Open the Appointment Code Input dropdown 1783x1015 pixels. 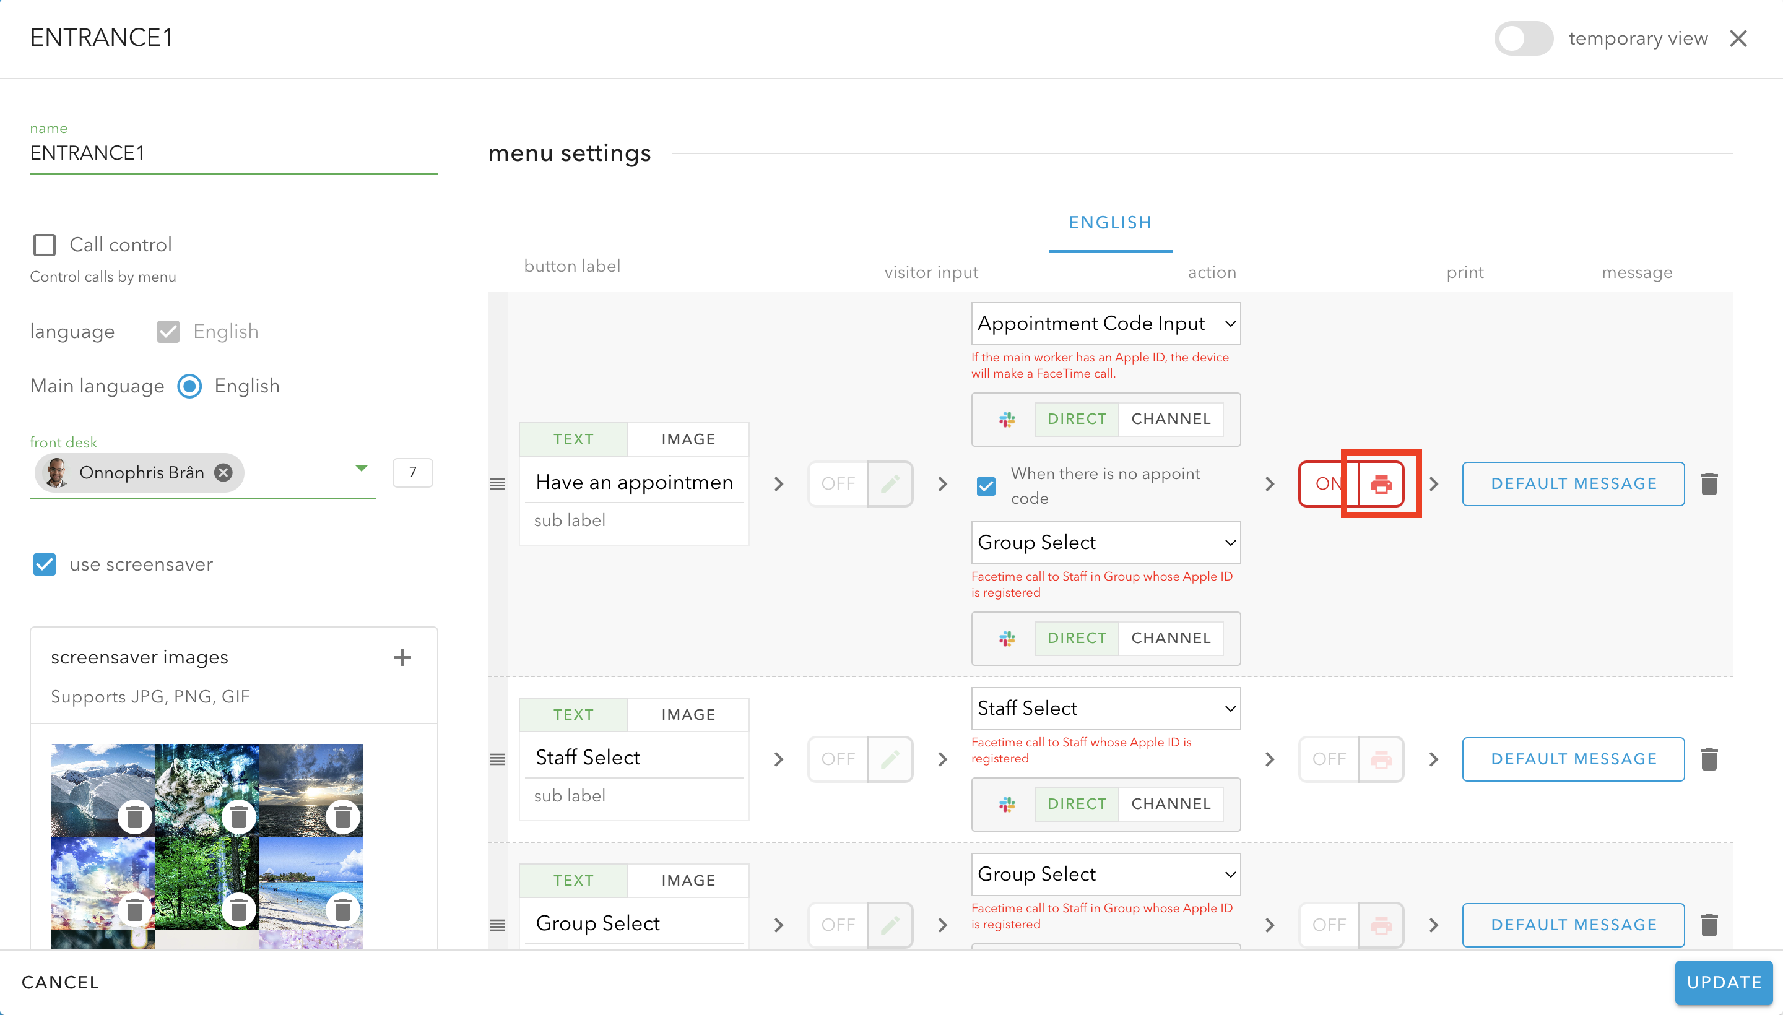tap(1105, 324)
